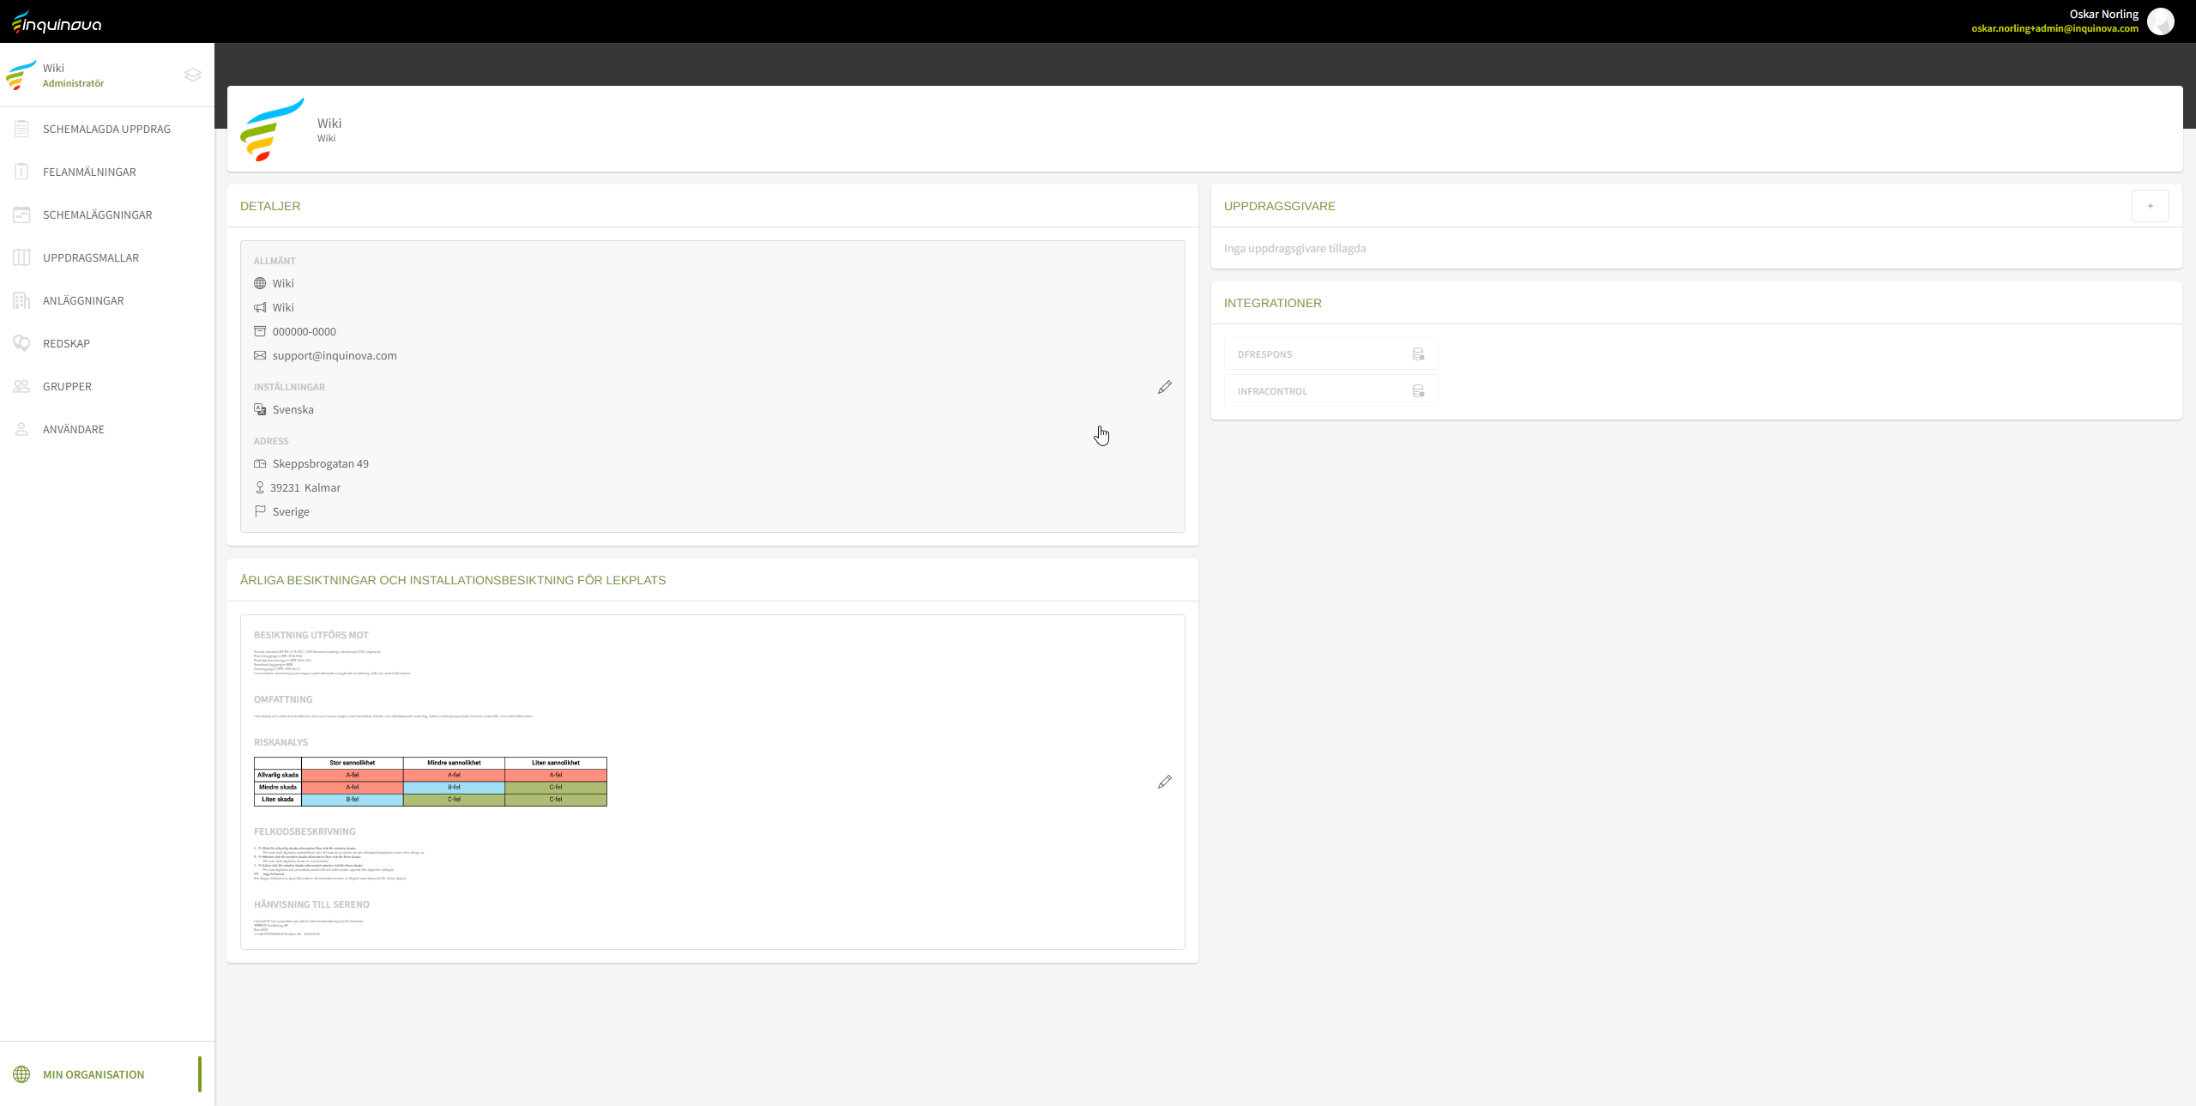Click the database icon on INFRACONTROL integration
Screen dimensions: 2196x1106
pyautogui.click(x=1418, y=391)
